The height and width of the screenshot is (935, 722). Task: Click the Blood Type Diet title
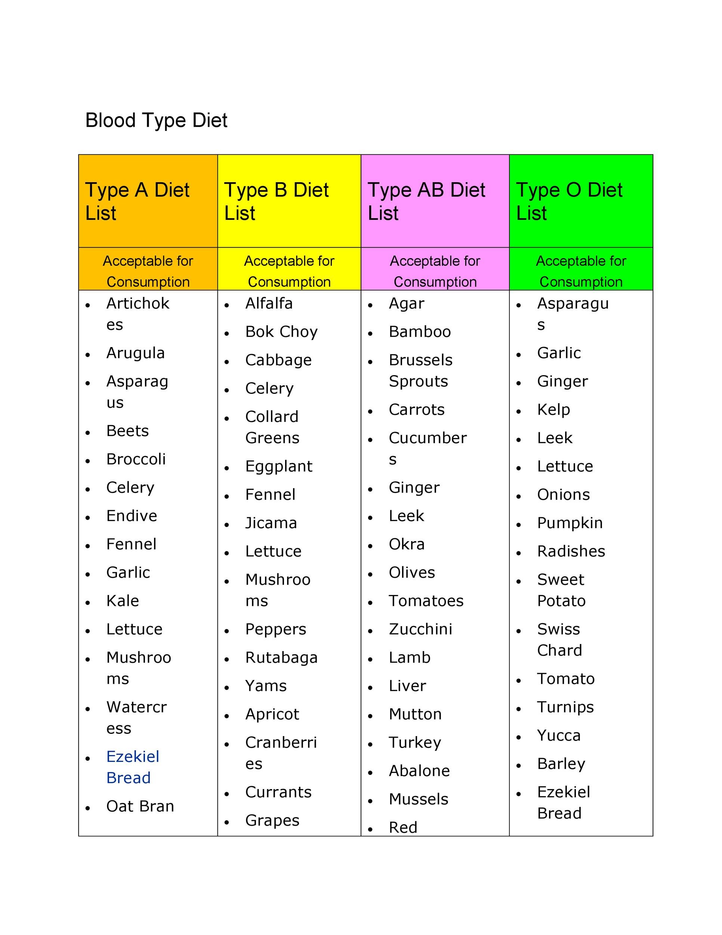click(156, 120)
